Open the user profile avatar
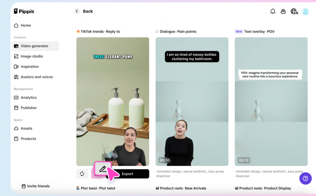 point(306,11)
